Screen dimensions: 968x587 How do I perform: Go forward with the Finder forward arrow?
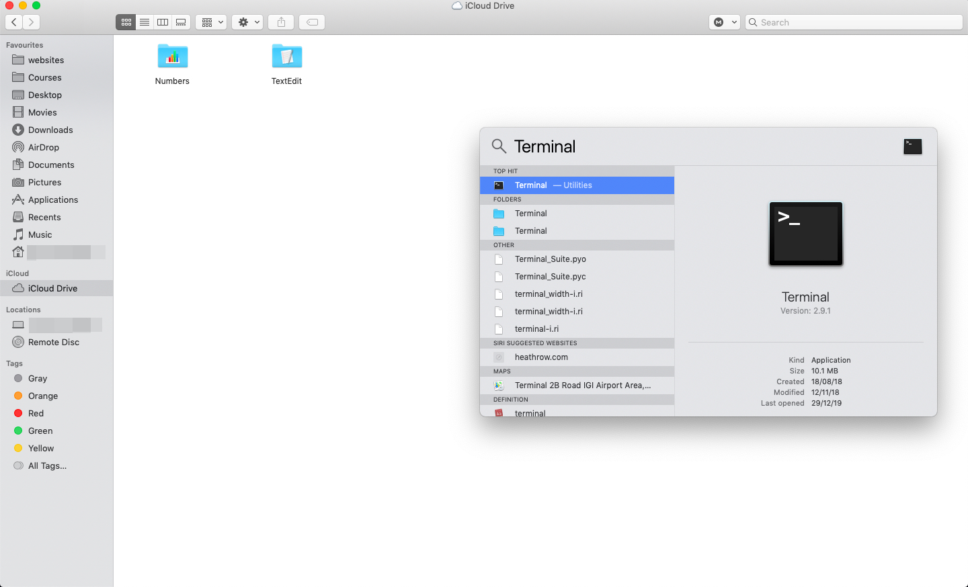tap(32, 22)
